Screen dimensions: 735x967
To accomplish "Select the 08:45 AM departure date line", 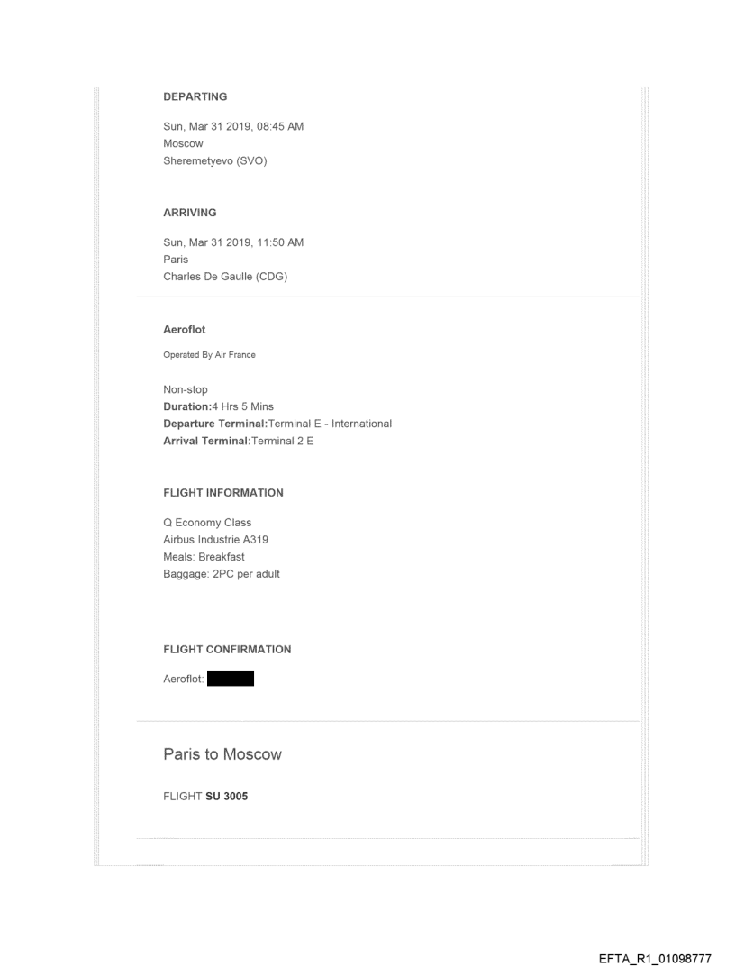I will click(x=233, y=126).
